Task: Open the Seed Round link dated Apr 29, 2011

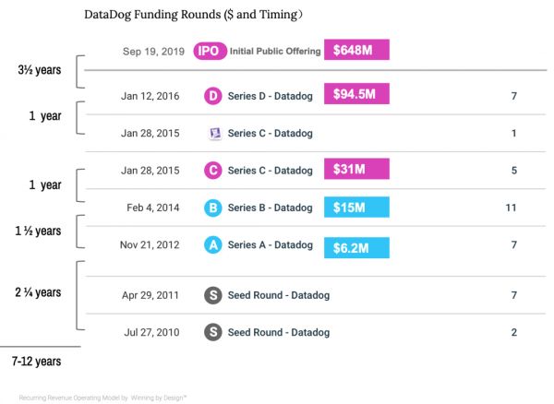Action: click(x=279, y=295)
